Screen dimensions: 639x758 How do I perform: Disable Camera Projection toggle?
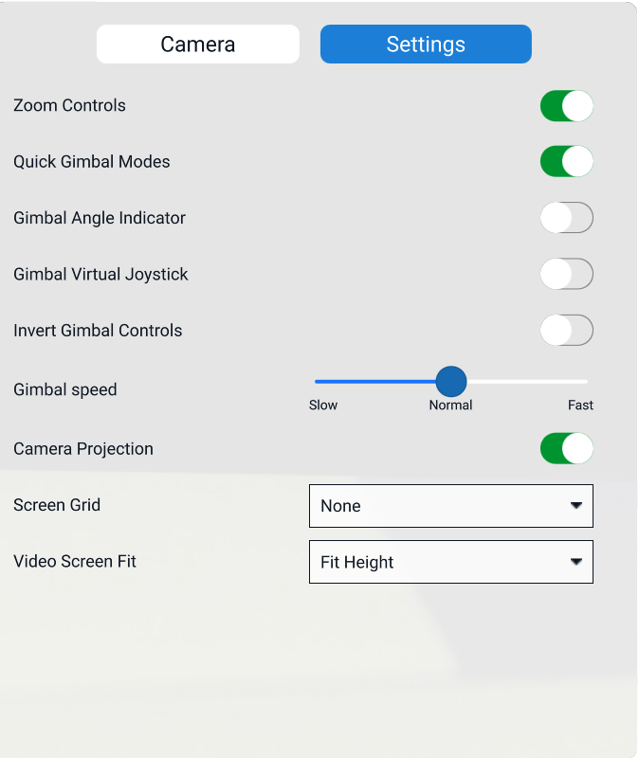pos(567,448)
